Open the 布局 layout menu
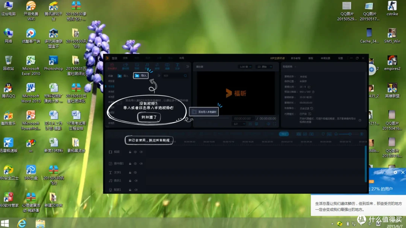Image resolution: width=406 pixels, height=228 pixels. point(182,58)
